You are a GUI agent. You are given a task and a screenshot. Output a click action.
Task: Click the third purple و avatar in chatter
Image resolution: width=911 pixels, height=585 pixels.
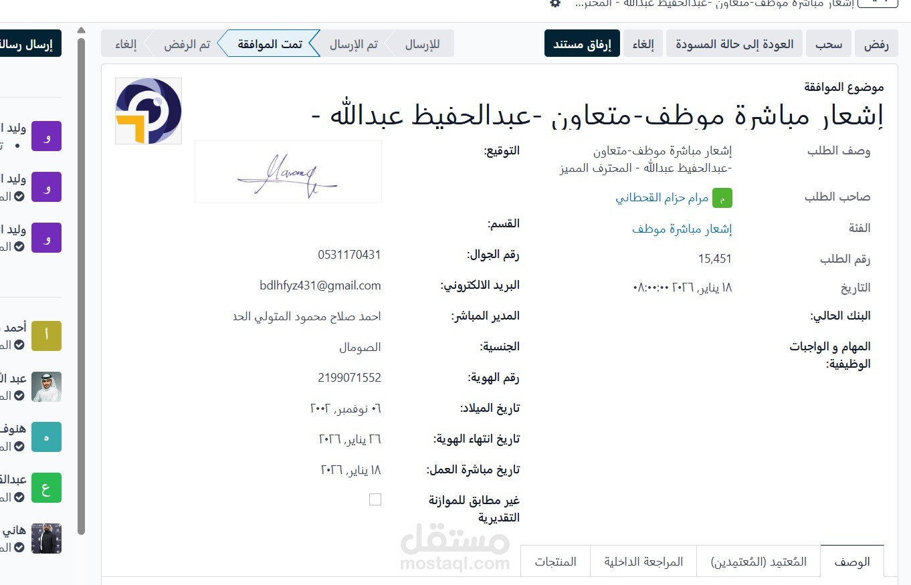(46, 238)
